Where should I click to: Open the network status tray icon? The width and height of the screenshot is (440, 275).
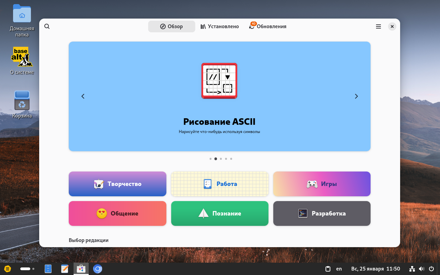point(412,268)
